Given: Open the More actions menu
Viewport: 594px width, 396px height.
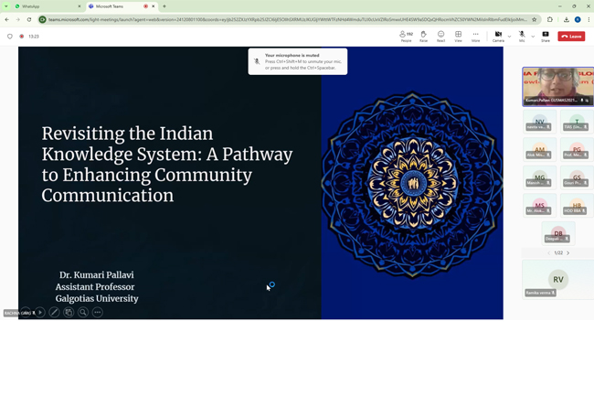Looking at the screenshot, I should pos(475,37).
